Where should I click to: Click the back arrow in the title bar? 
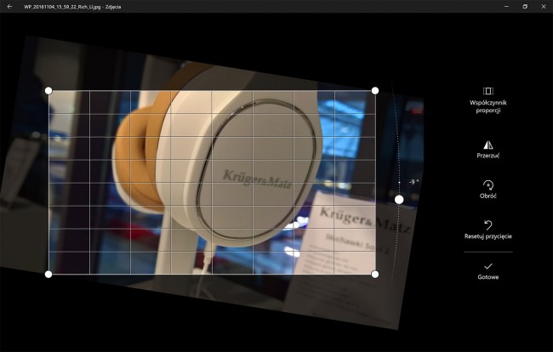pyautogui.click(x=9, y=6)
